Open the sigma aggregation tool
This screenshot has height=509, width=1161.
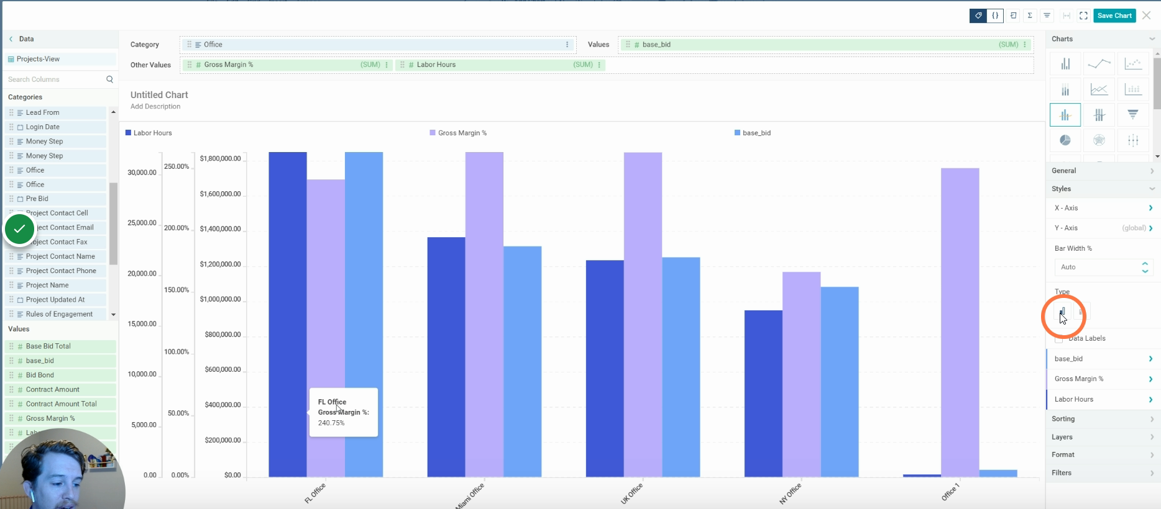[x=1030, y=16]
